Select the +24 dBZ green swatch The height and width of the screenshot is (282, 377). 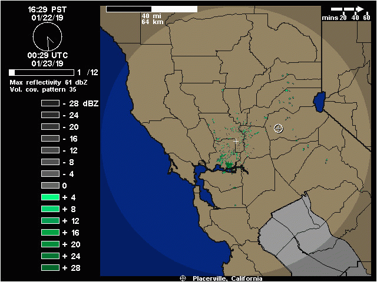[x=50, y=256]
